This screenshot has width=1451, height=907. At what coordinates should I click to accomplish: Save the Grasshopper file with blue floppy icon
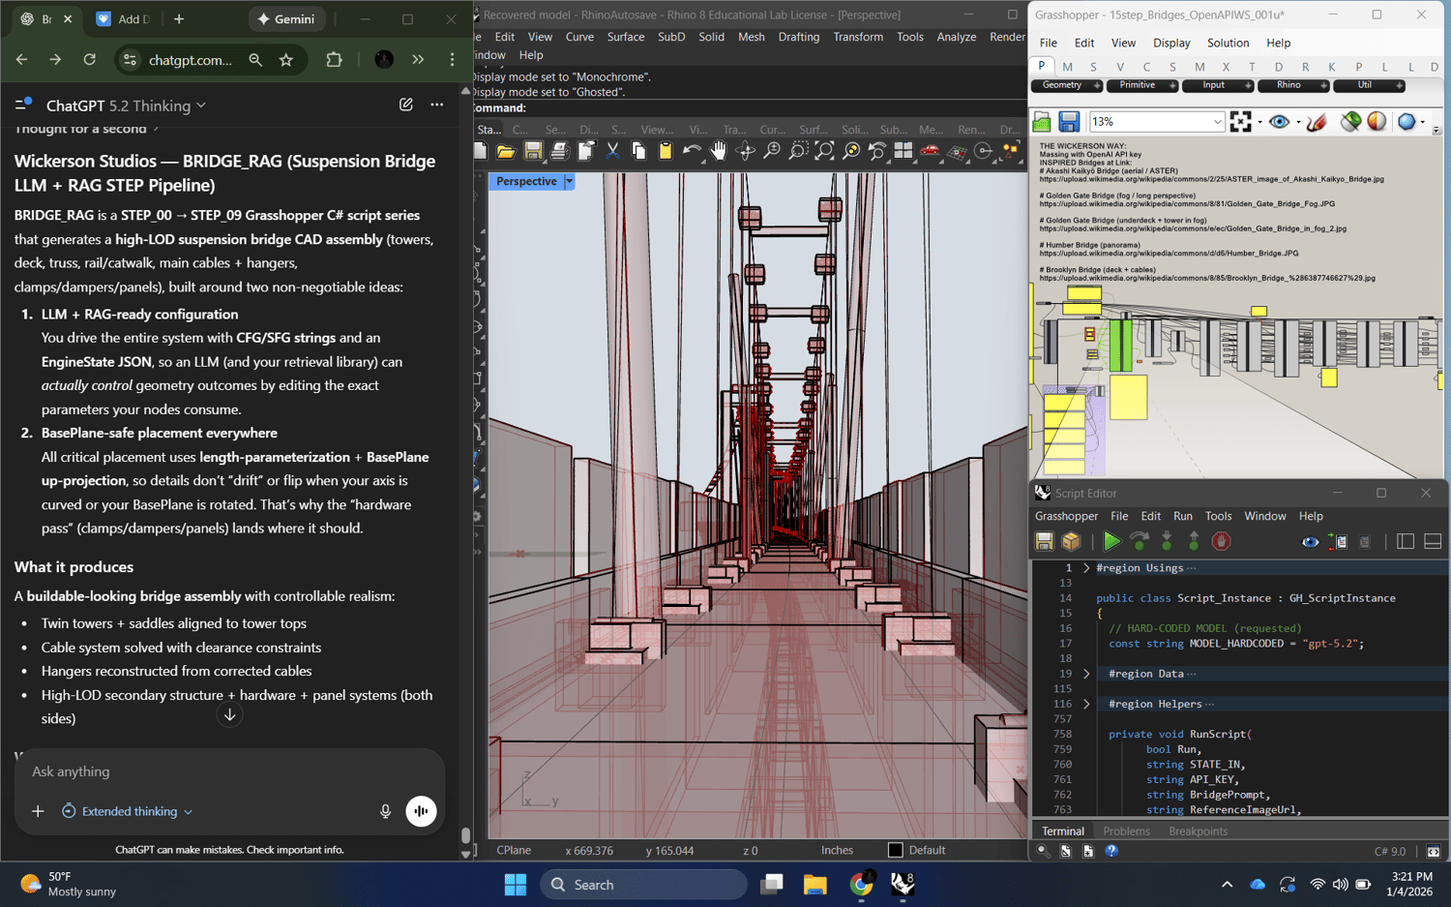click(x=1069, y=122)
